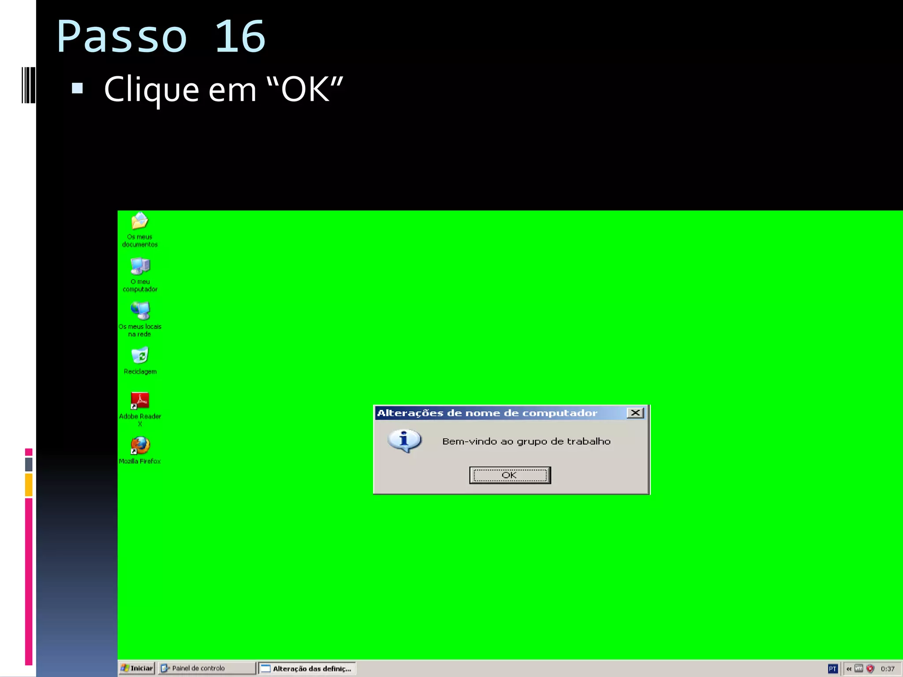Click the Bem-vindo ao grupo de trabalho message
Image resolution: width=903 pixels, height=677 pixels.
pos(526,441)
